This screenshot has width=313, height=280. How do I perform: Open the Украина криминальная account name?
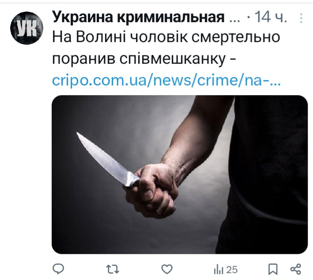pyautogui.click(x=138, y=17)
